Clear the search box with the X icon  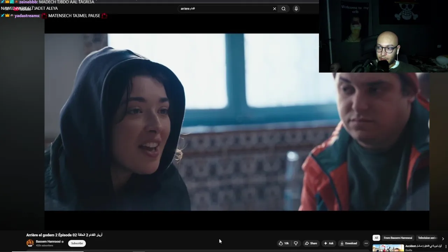(274, 9)
